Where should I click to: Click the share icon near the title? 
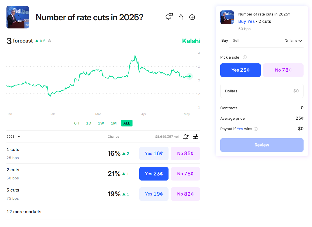click(x=181, y=17)
